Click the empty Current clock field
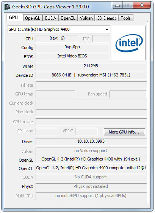Viewport: 155px width, 213px height. point(91,103)
